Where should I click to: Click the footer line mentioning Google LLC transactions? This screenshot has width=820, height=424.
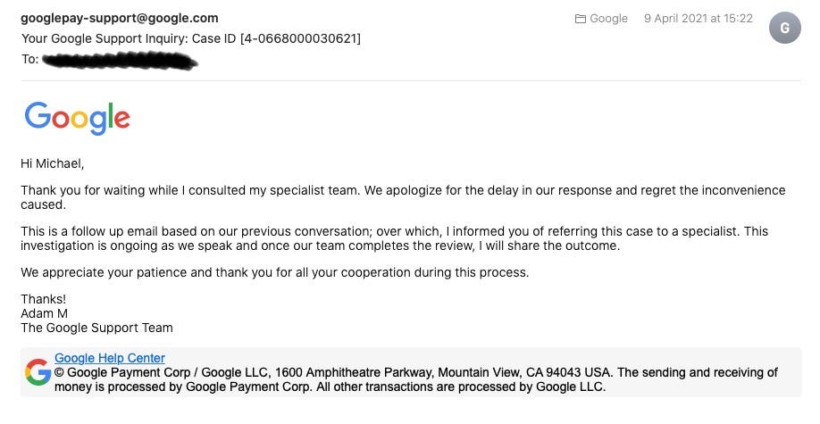click(330, 387)
